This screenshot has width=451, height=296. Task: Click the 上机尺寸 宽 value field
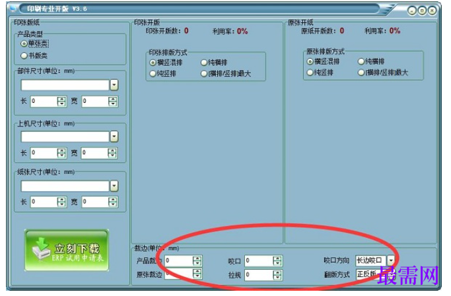(x=94, y=153)
